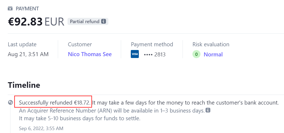Click the Partial refund status badge

pos(85,22)
